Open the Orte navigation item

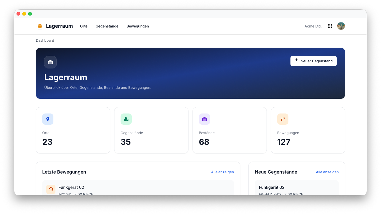pyautogui.click(x=84, y=26)
